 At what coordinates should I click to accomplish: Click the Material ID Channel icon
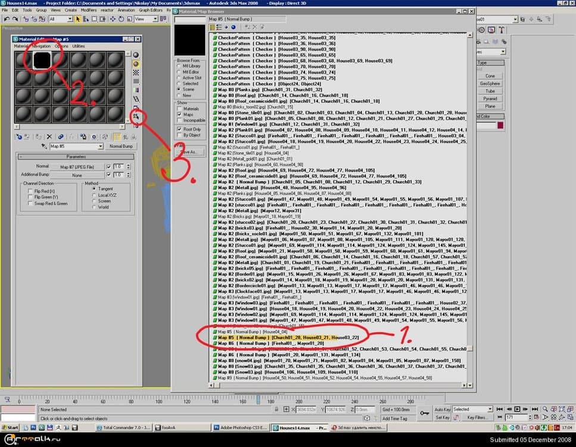94,136
